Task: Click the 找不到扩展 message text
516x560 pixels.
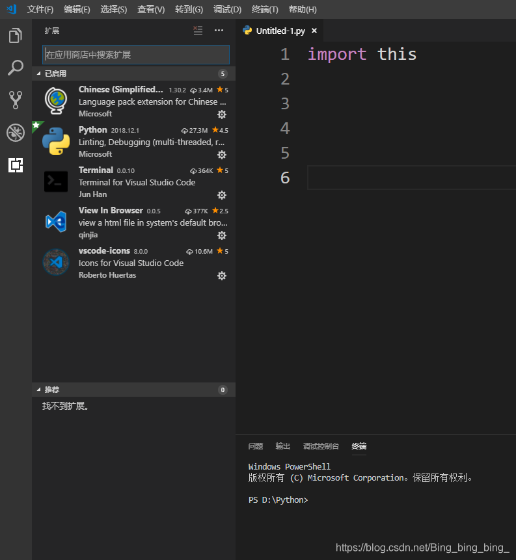Action: (x=65, y=406)
